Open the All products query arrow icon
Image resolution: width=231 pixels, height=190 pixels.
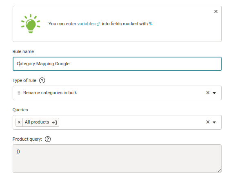pyautogui.click(x=55, y=122)
